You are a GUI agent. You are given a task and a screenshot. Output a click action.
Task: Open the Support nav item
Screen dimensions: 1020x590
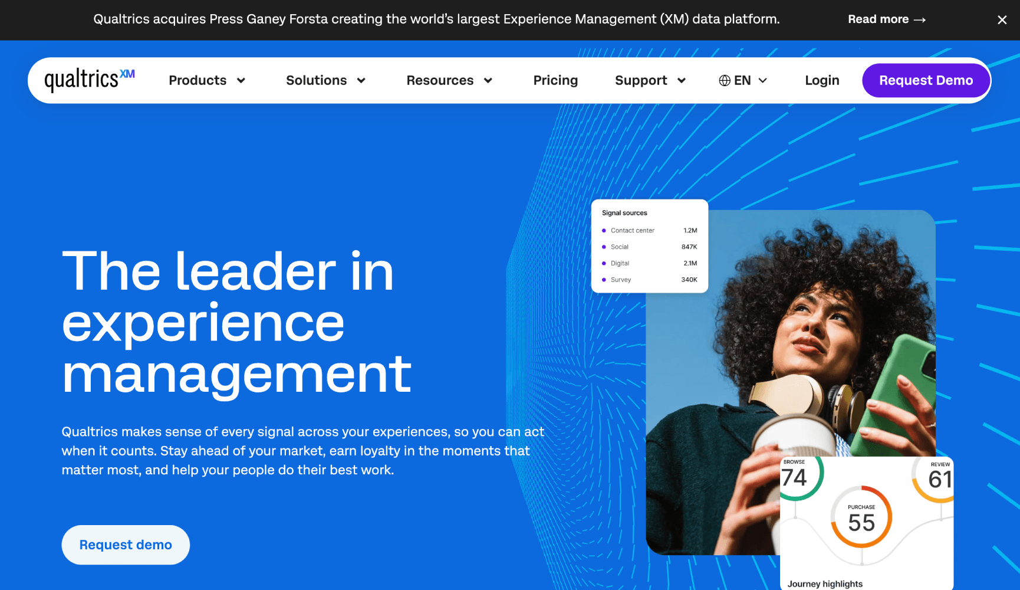coord(641,80)
